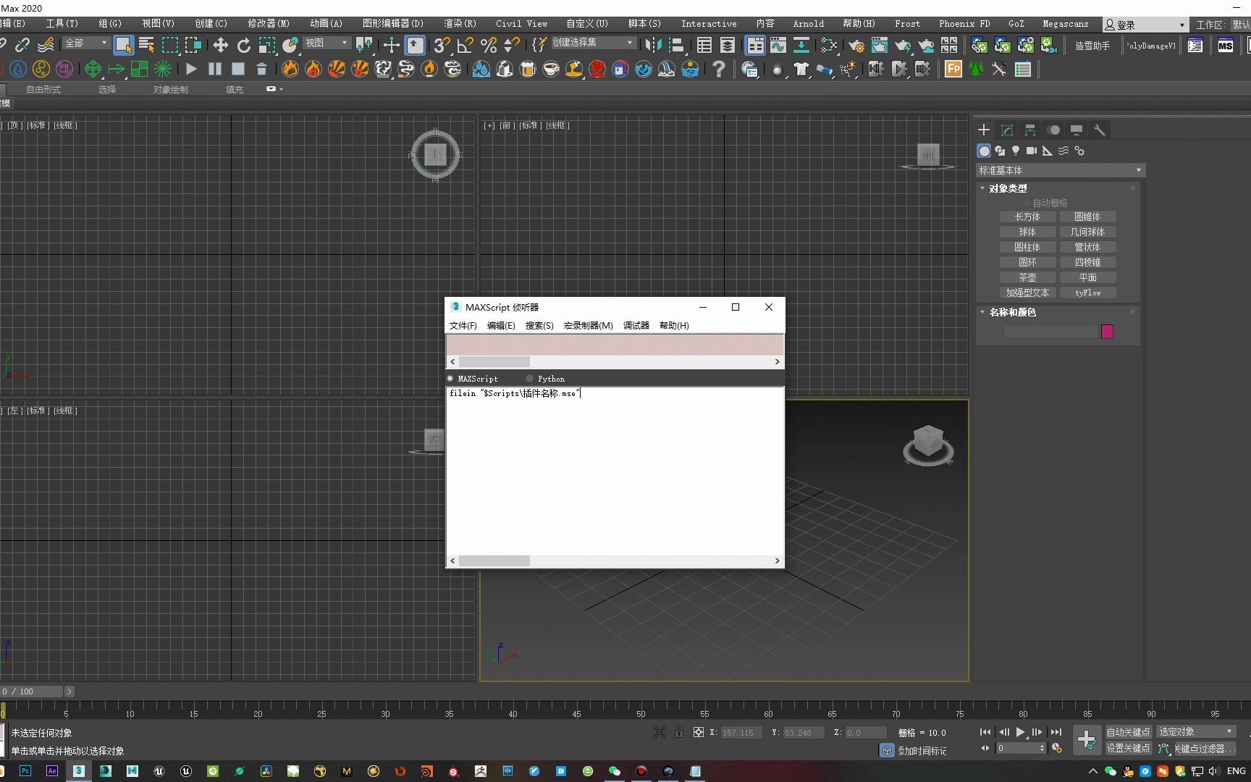Toggle Auto Grid checkbox
The image size is (1251, 782).
tap(1027, 203)
